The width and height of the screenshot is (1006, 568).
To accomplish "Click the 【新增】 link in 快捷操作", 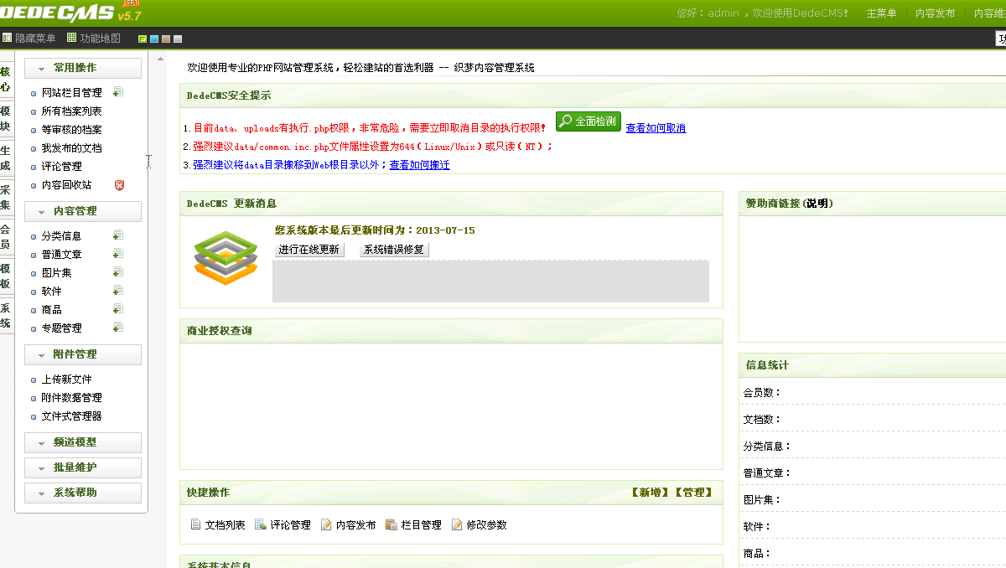I will (x=650, y=493).
